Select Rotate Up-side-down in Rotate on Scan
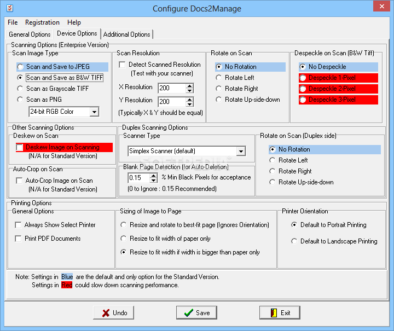394x331 pixels. tap(248, 100)
